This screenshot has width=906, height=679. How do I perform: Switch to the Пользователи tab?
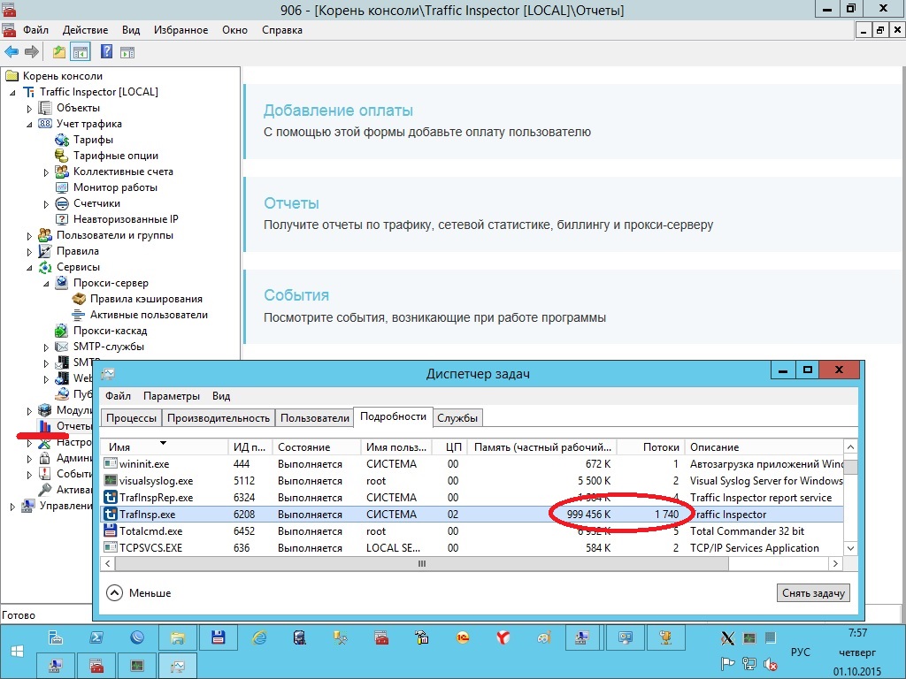pyautogui.click(x=314, y=418)
